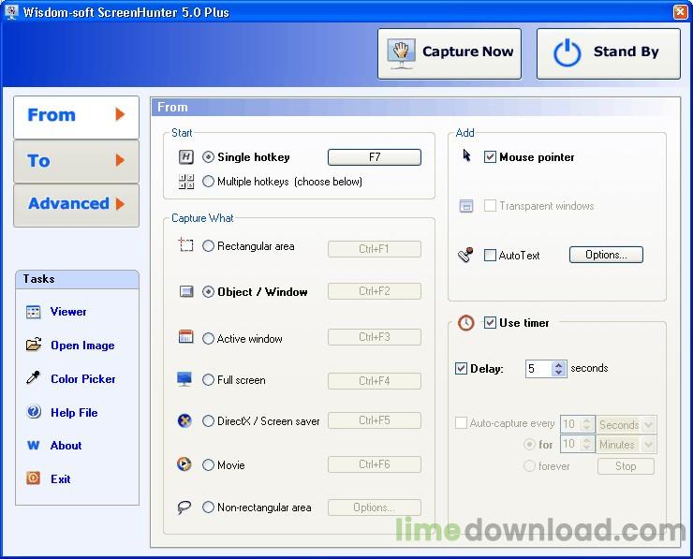
Task: Open the Seconds unit dropdown
Action: (x=649, y=425)
